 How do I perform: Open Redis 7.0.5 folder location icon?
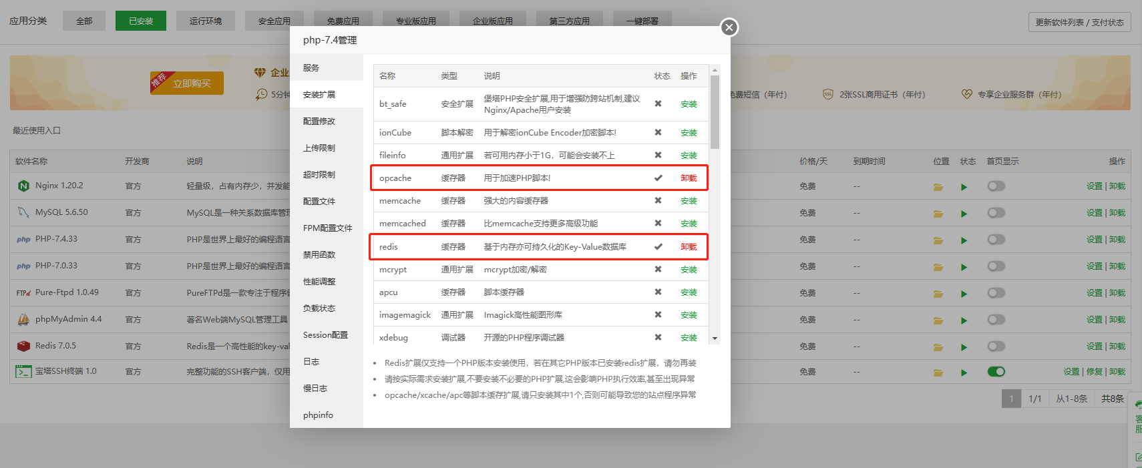(938, 347)
